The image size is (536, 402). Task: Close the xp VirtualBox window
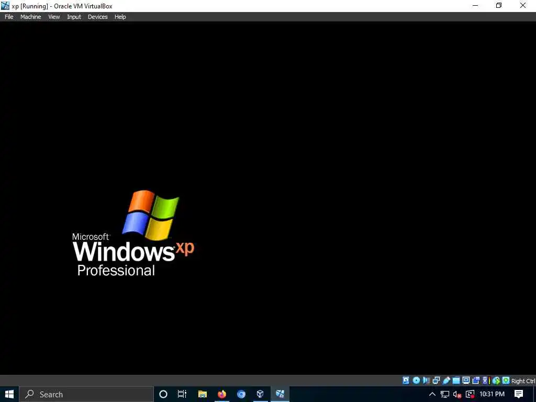(523, 5)
